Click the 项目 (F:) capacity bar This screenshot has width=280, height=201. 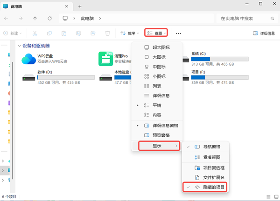220,77
